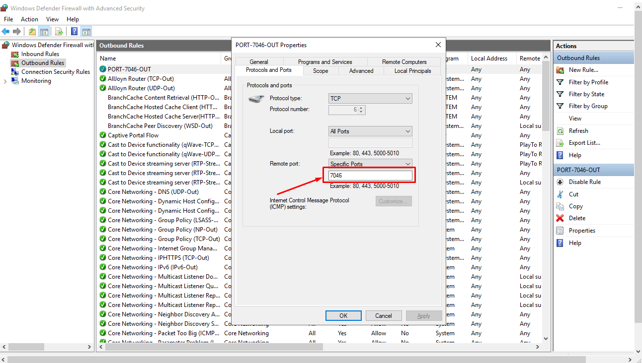Switch to the Scope tab

point(321,71)
